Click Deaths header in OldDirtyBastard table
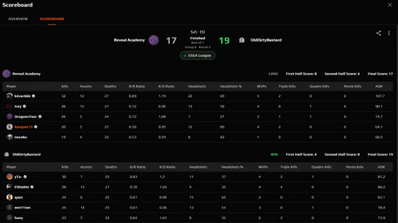The height and width of the screenshot is (223, 398). click(111, 167)
